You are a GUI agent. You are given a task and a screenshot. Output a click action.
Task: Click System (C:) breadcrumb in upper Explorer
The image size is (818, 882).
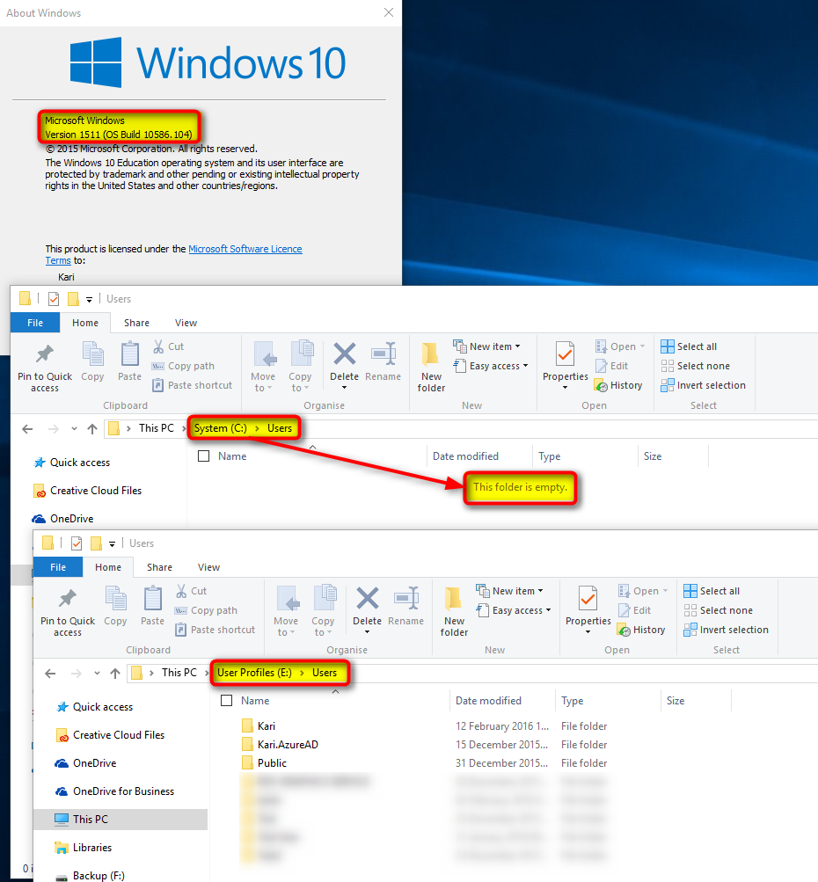221,428
